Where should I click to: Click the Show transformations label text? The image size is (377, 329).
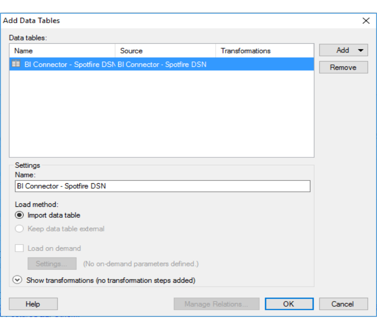(x=110, y=280)
